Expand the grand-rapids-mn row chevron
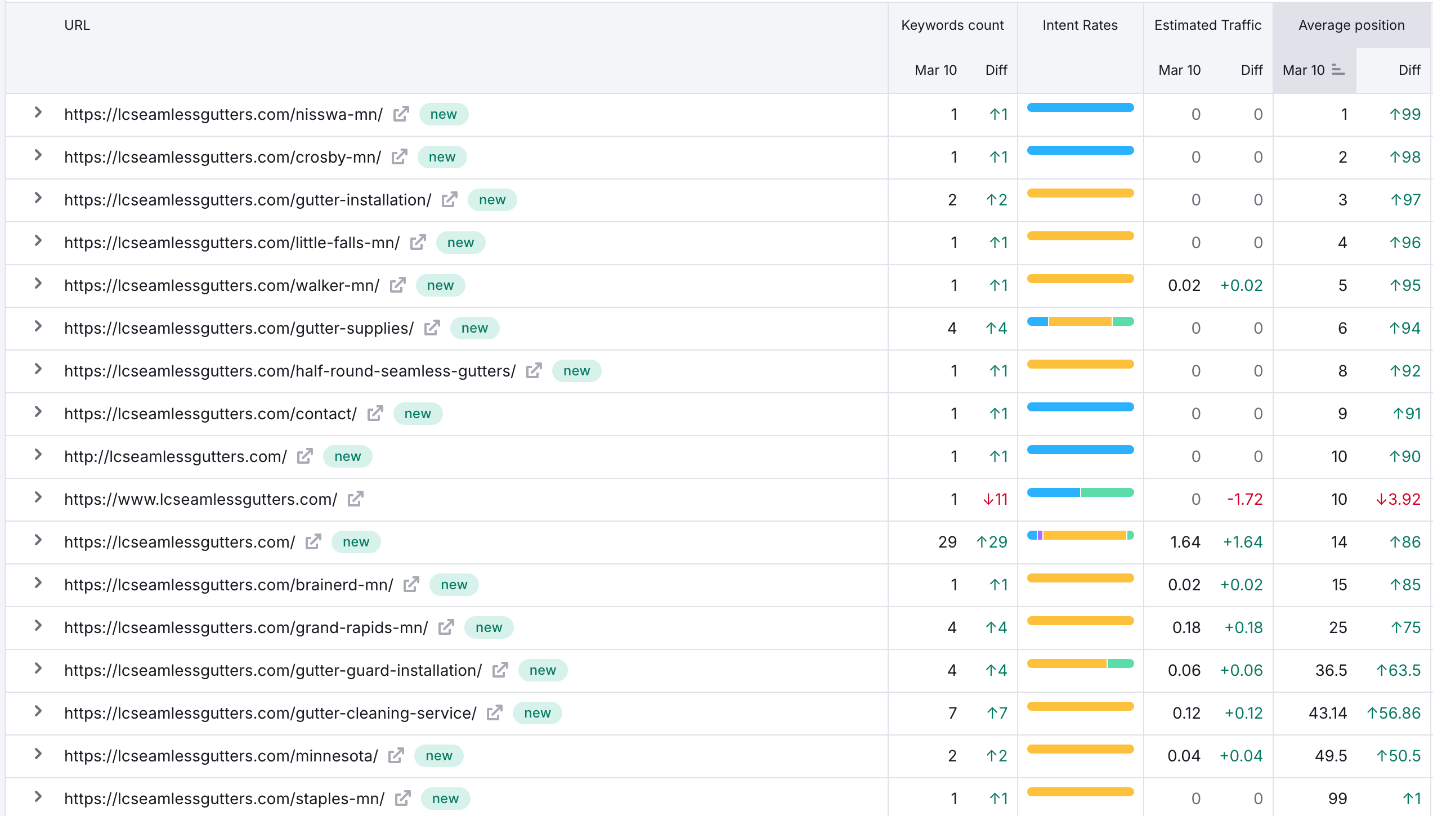This screenshot has width=1433, height=816. 38,626
